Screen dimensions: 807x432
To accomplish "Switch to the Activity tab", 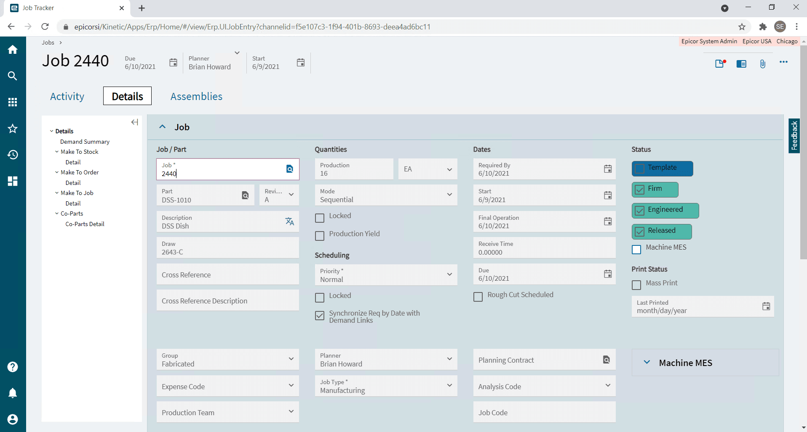I will click(67, 96).
